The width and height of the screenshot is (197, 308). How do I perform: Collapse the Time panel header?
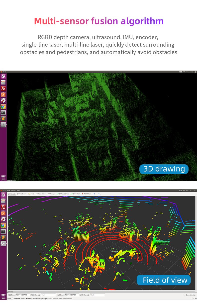pos(11,292)
